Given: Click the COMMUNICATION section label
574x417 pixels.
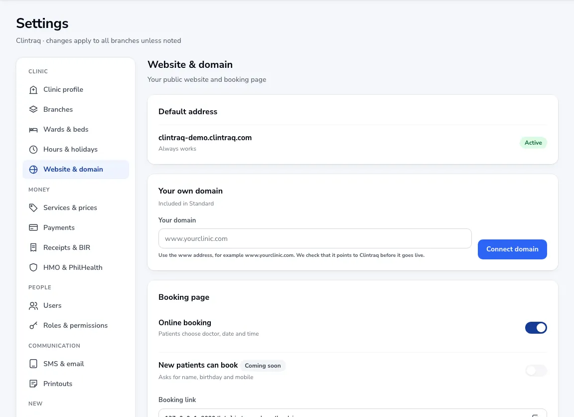Looking at the screenshot, I should (x=54, y=346).
